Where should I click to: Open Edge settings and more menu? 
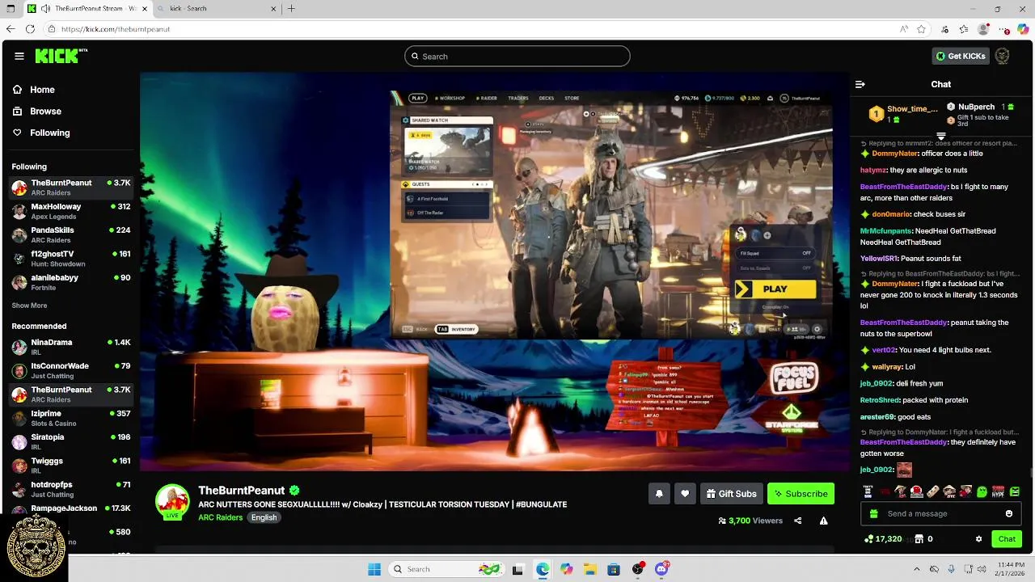(1005, 29)
